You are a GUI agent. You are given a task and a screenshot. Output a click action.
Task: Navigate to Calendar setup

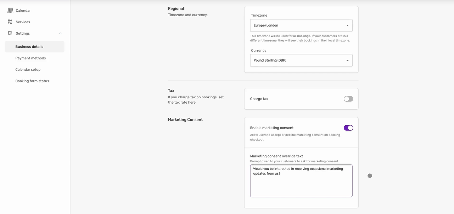[x=28, y=70]
